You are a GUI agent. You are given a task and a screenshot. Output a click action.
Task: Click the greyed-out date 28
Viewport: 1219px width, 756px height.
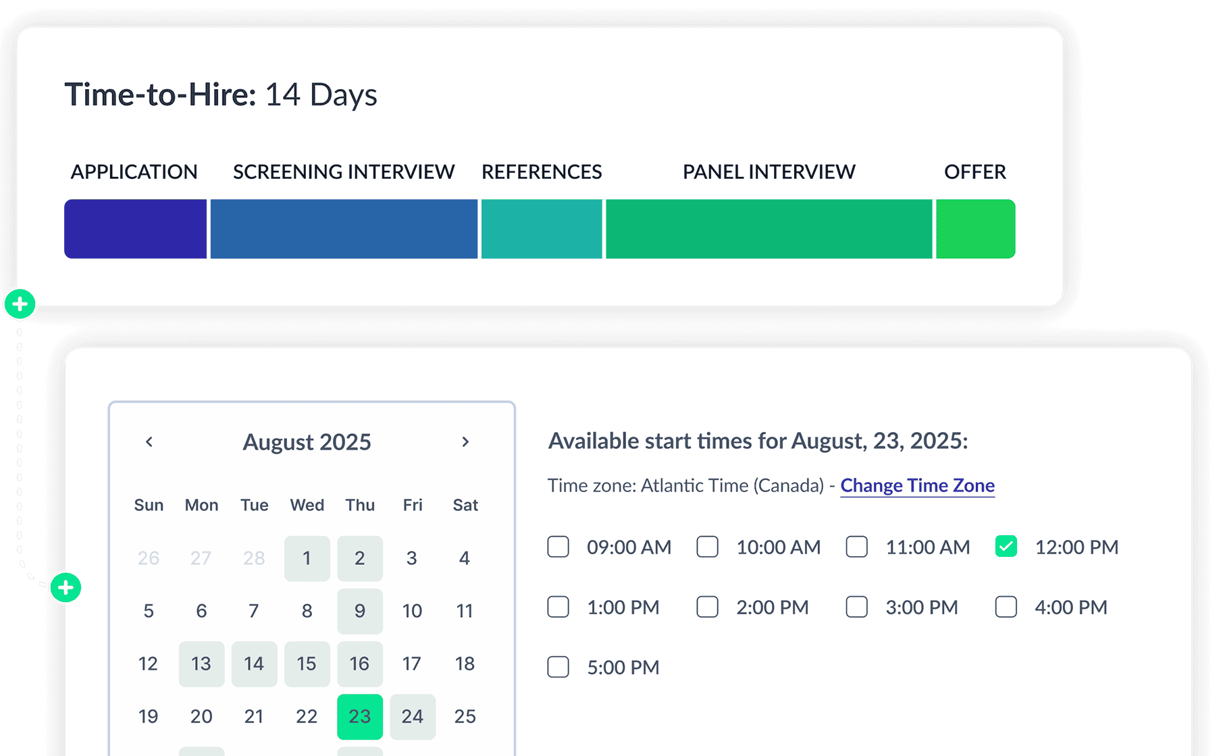pos(254,558)
